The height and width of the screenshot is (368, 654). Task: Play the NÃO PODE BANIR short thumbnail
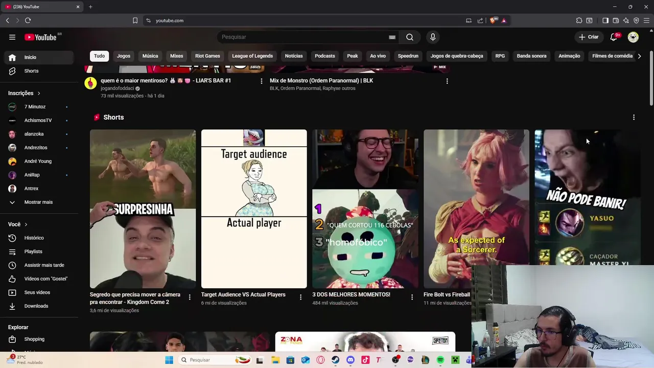pyautogui.click(x=588, y=197)
